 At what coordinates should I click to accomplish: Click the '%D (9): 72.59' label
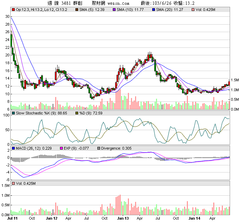[x=91, y=113]
